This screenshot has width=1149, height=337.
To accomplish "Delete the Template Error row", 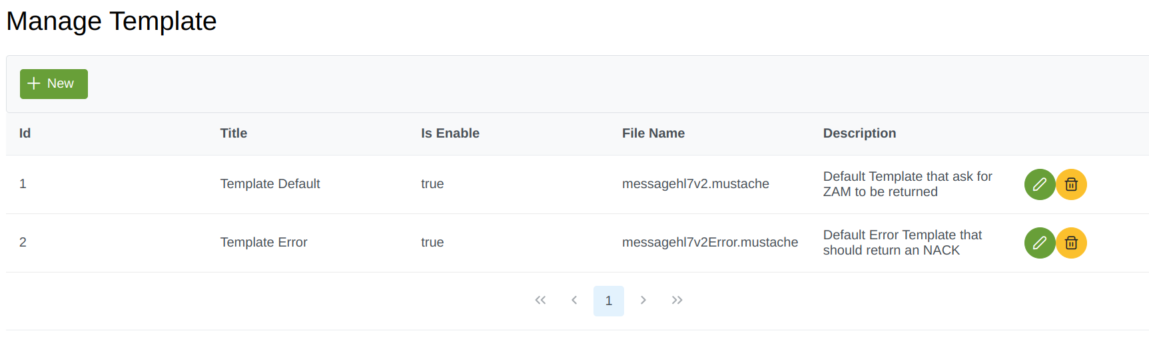I will [x=1071, y=243].
